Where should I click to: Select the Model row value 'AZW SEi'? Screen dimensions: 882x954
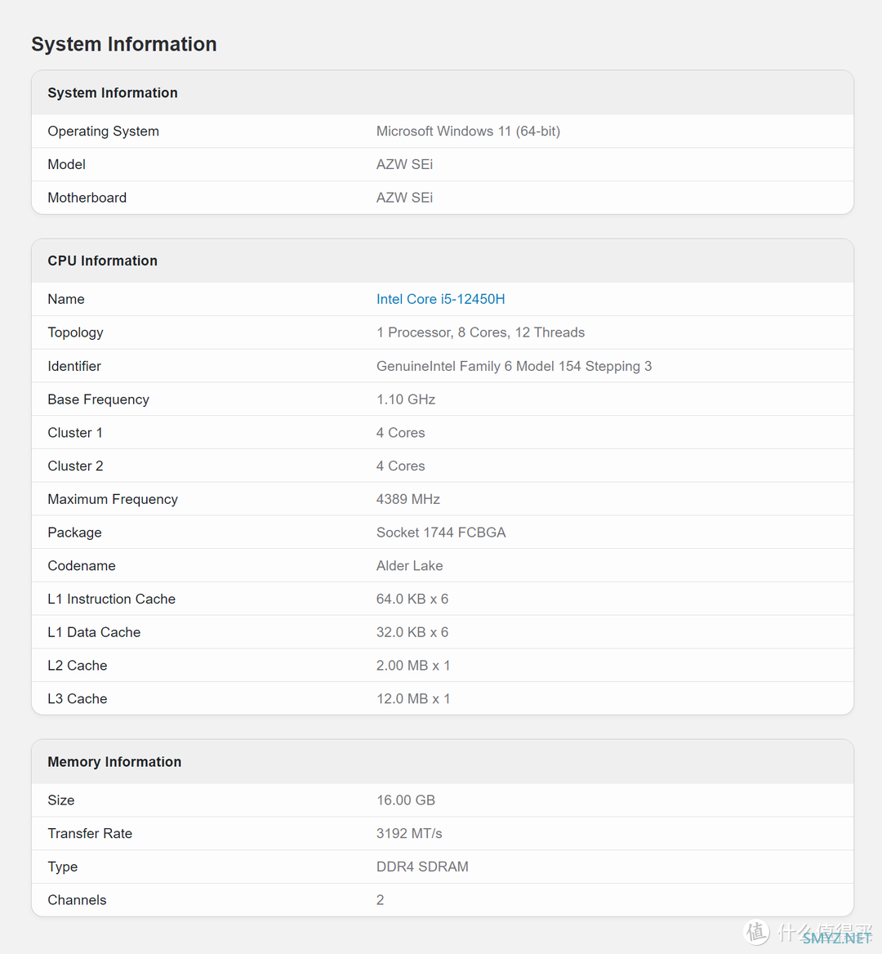404,165
